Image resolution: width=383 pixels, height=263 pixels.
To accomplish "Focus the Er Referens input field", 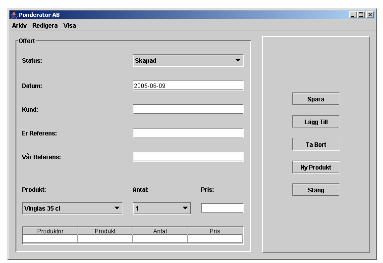I will coord(188,133).
